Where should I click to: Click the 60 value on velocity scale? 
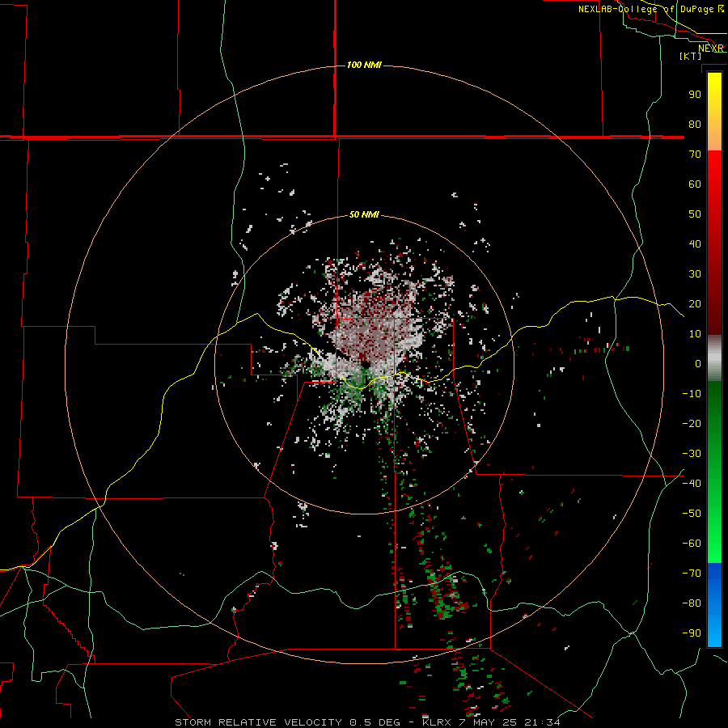[695, 184]
